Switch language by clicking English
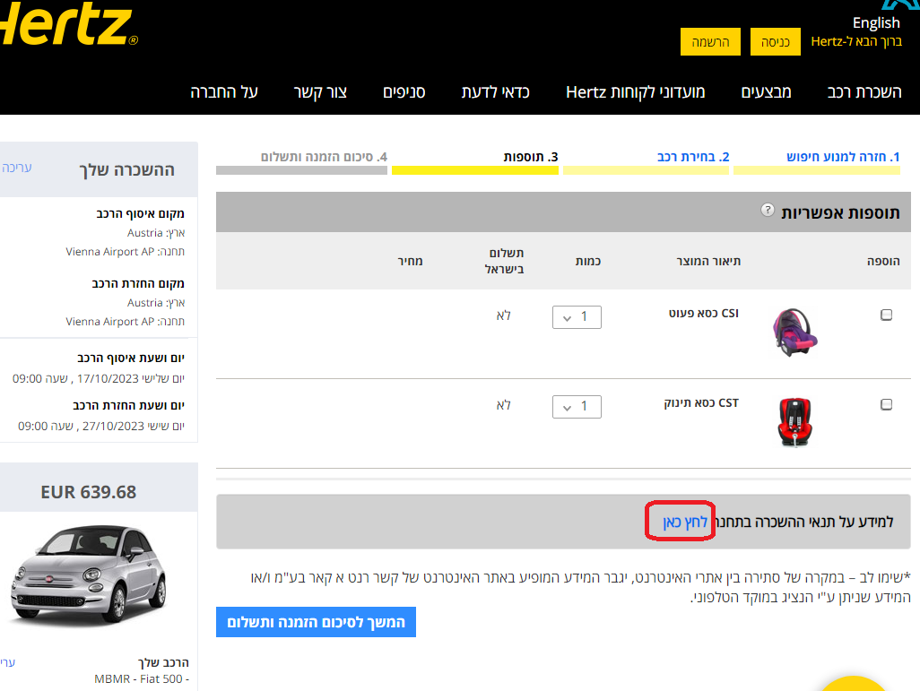 pyautogui.click(x=875, y=22)
